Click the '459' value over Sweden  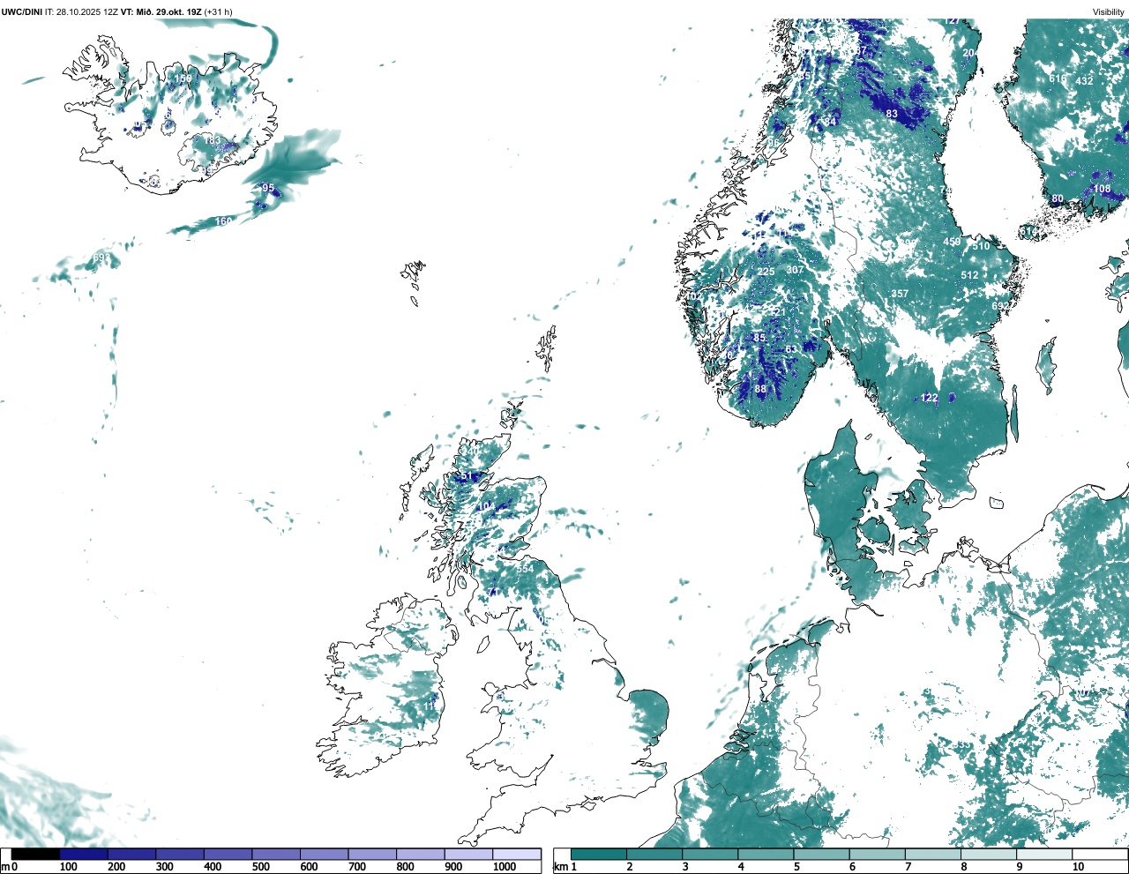coord(953,242)
